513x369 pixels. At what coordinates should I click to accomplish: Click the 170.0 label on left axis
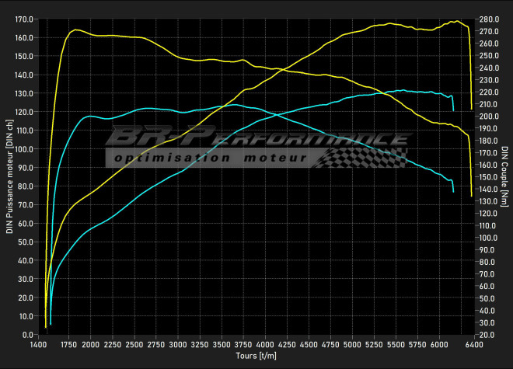[24, 19]
